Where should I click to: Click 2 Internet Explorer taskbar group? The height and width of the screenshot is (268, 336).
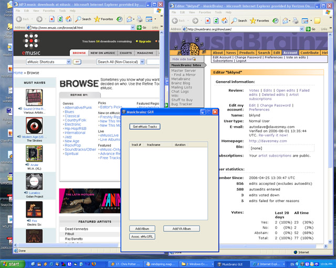click(268, 264)
